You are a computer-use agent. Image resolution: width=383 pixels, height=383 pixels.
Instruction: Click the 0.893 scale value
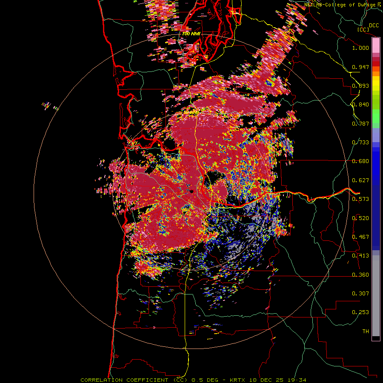click(x=360, y=86)
